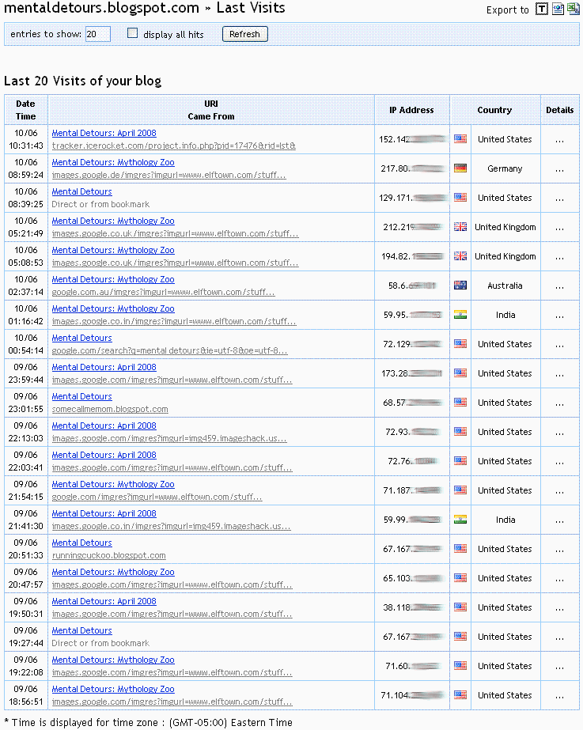This screenshot has height=730, width=583.
Task: Click 'Direct or from bookmark' at 08:39:25
Action: (100, 204)
